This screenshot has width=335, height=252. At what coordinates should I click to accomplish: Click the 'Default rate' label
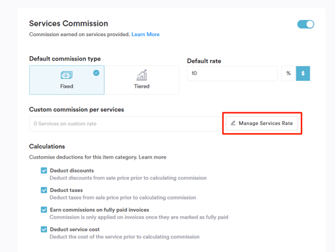pyautogui.click(x=204, y=61)
